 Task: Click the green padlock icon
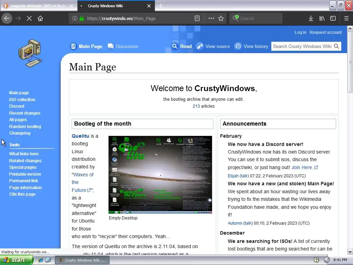pos(82,18)
